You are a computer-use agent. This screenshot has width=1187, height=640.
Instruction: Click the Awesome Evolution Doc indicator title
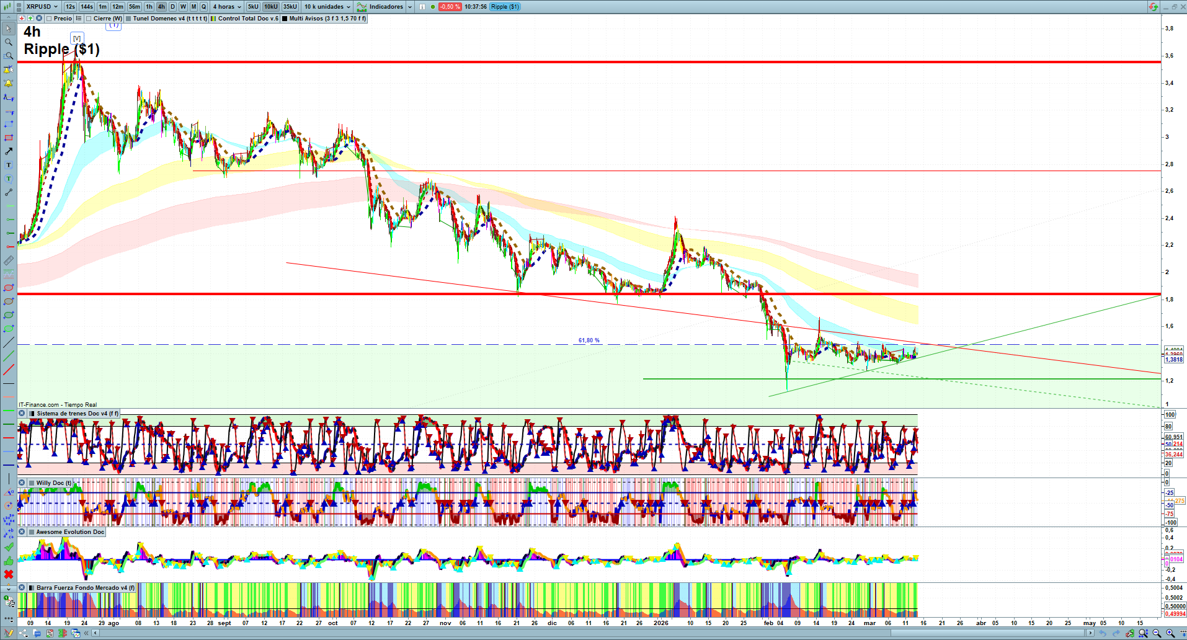(x=70, y=532)
